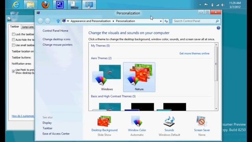Check the battery status icon
252x142 pixels.
pyautogui.click(x=212, y=5)
